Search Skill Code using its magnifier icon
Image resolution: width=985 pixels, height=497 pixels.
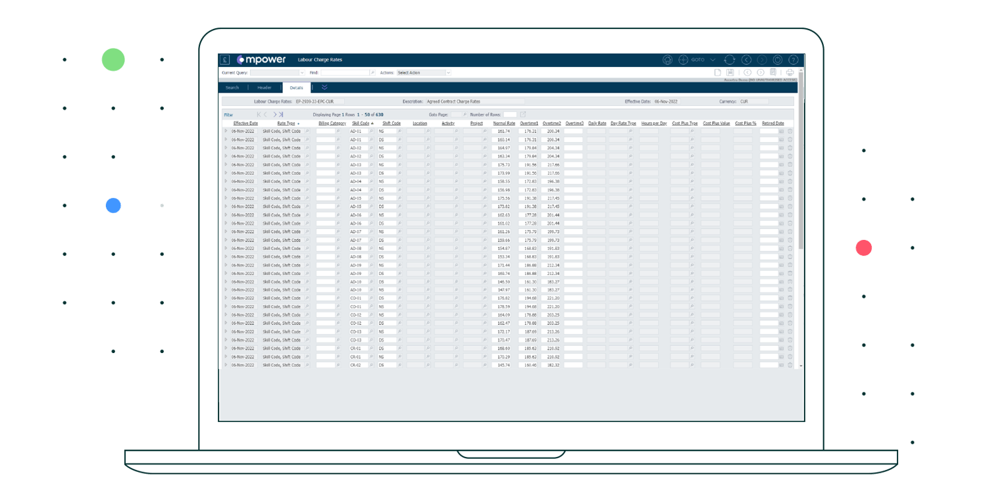[x=371, y=131]
